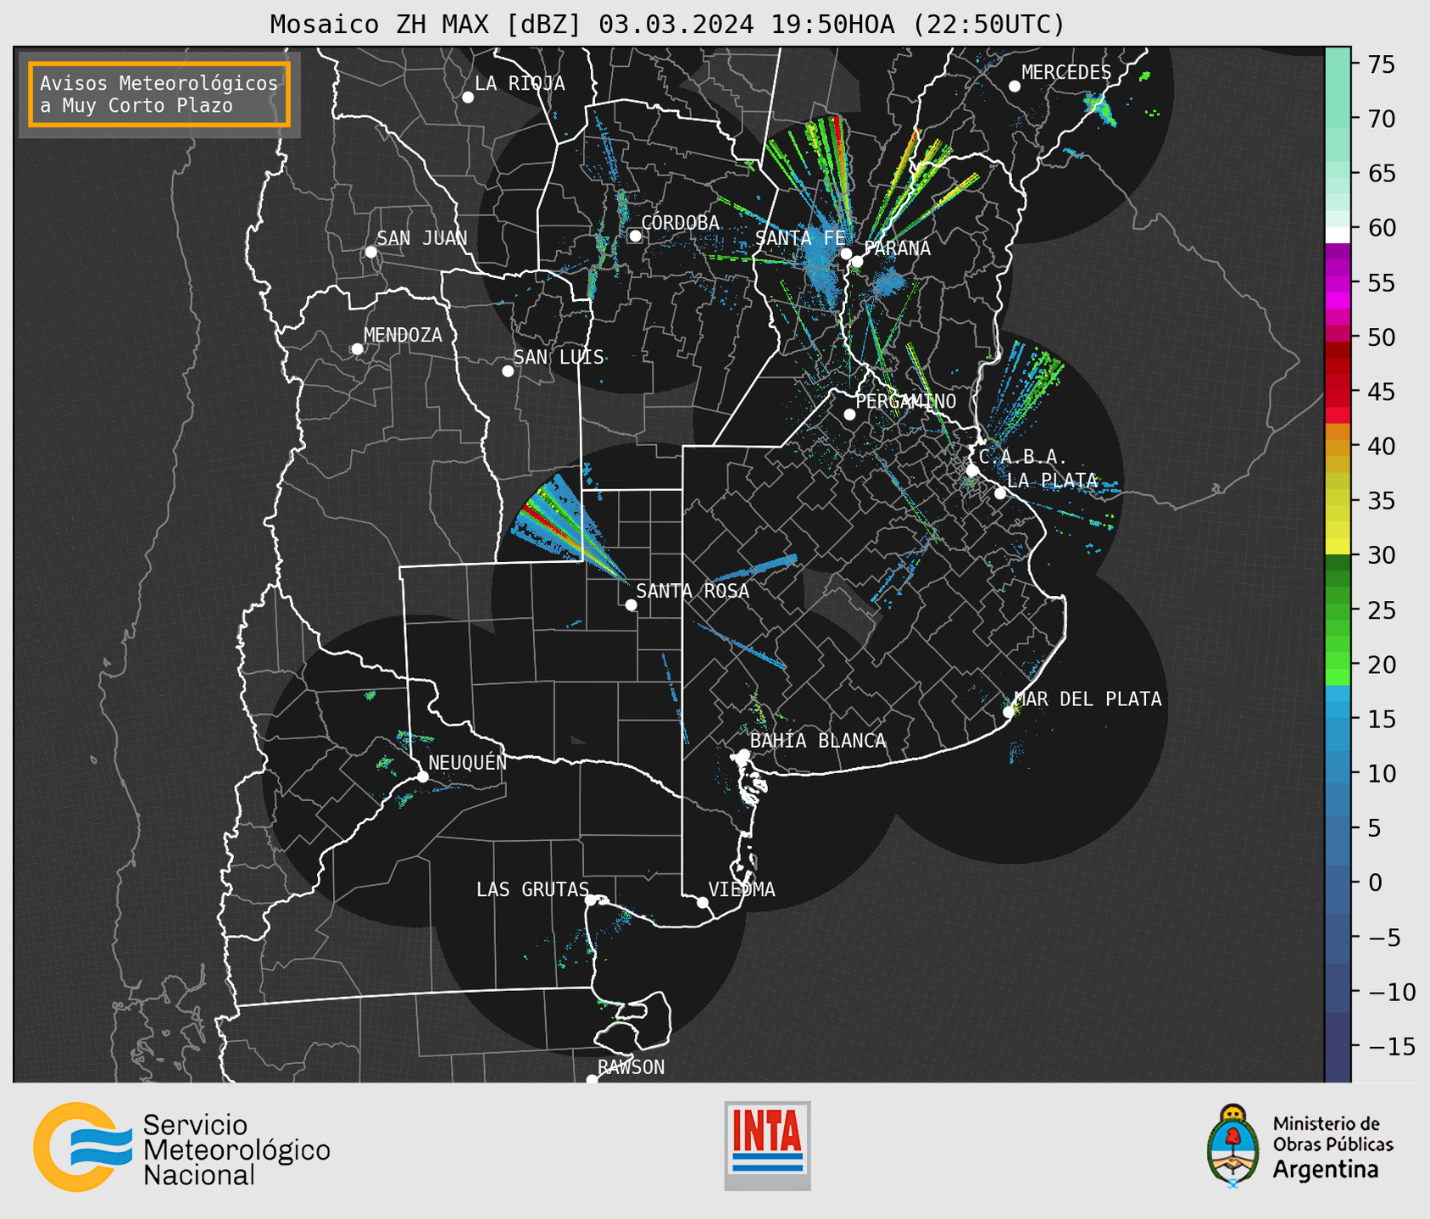Click the magenta 55 dBZ band on colorbar
This screenshot has height=1219, width=1430.
tap(1338, 282)
